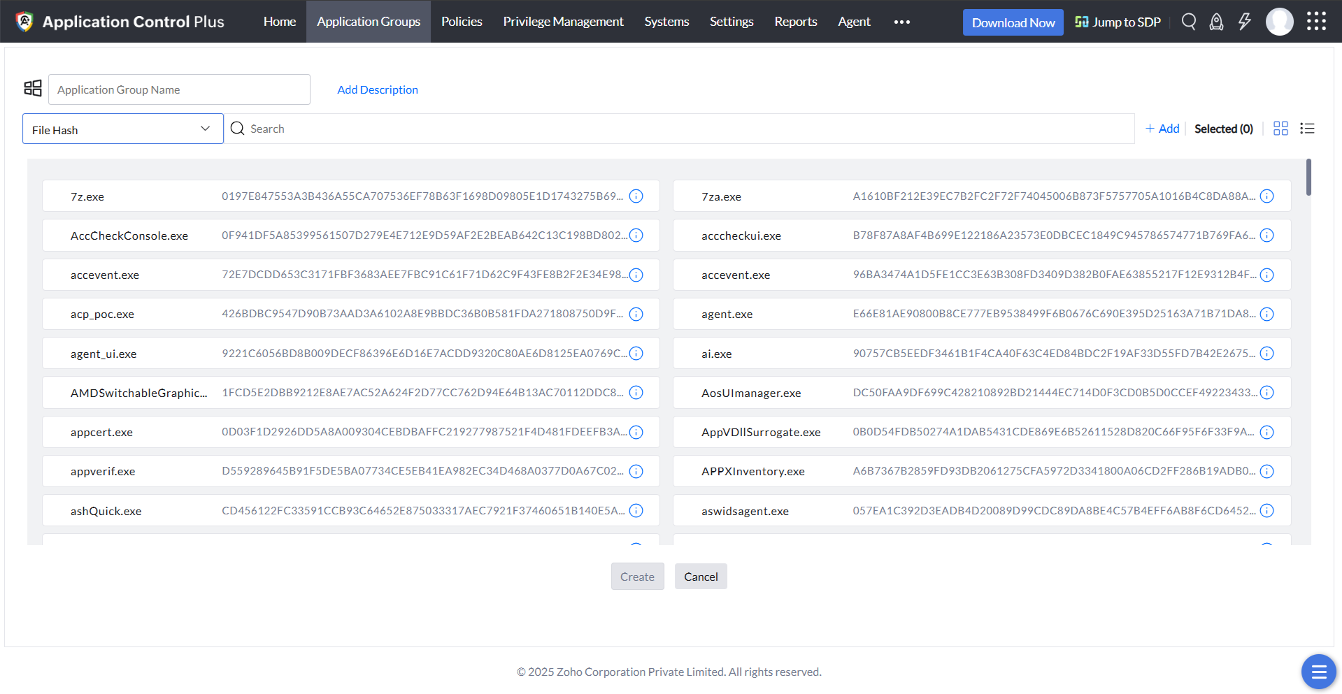Click the Download Now button
Image resolution: width=1342 pixels, height=694 pixels.
click(x=1013, y=22)
